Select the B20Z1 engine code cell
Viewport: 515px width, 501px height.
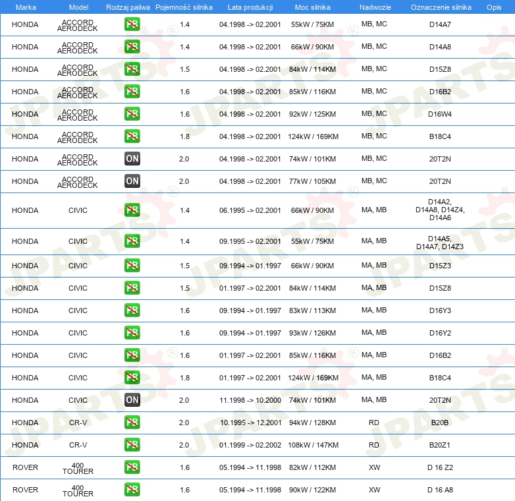[x=440, y=445]
